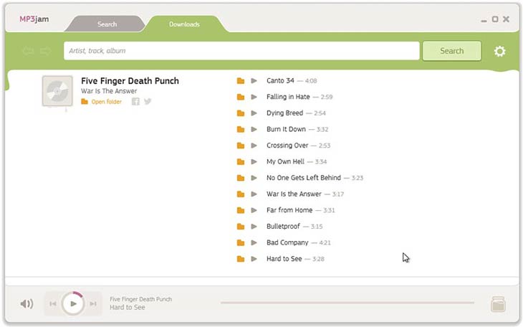
Task: Click the Facebook share icon
Action: tap(135, 102)
